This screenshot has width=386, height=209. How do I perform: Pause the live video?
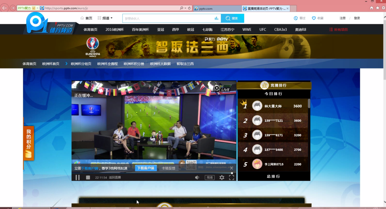tap(78, 177)
